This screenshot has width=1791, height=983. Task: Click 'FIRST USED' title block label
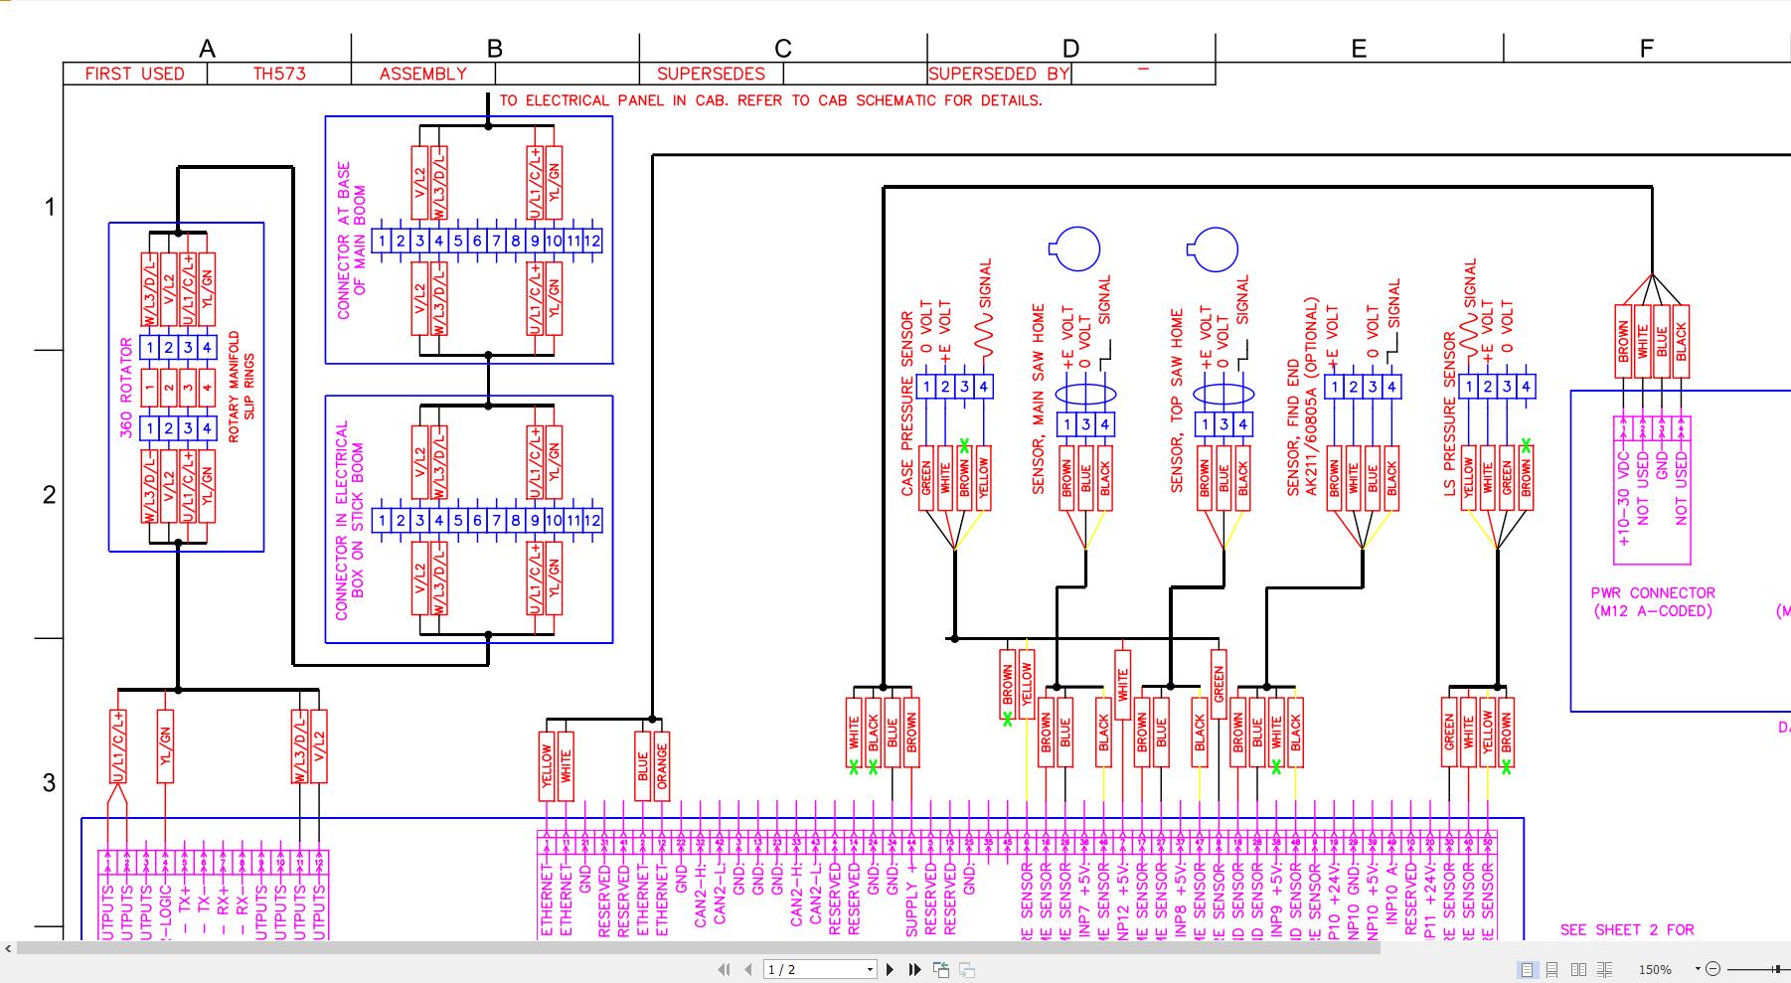click(x=134, y=74)
